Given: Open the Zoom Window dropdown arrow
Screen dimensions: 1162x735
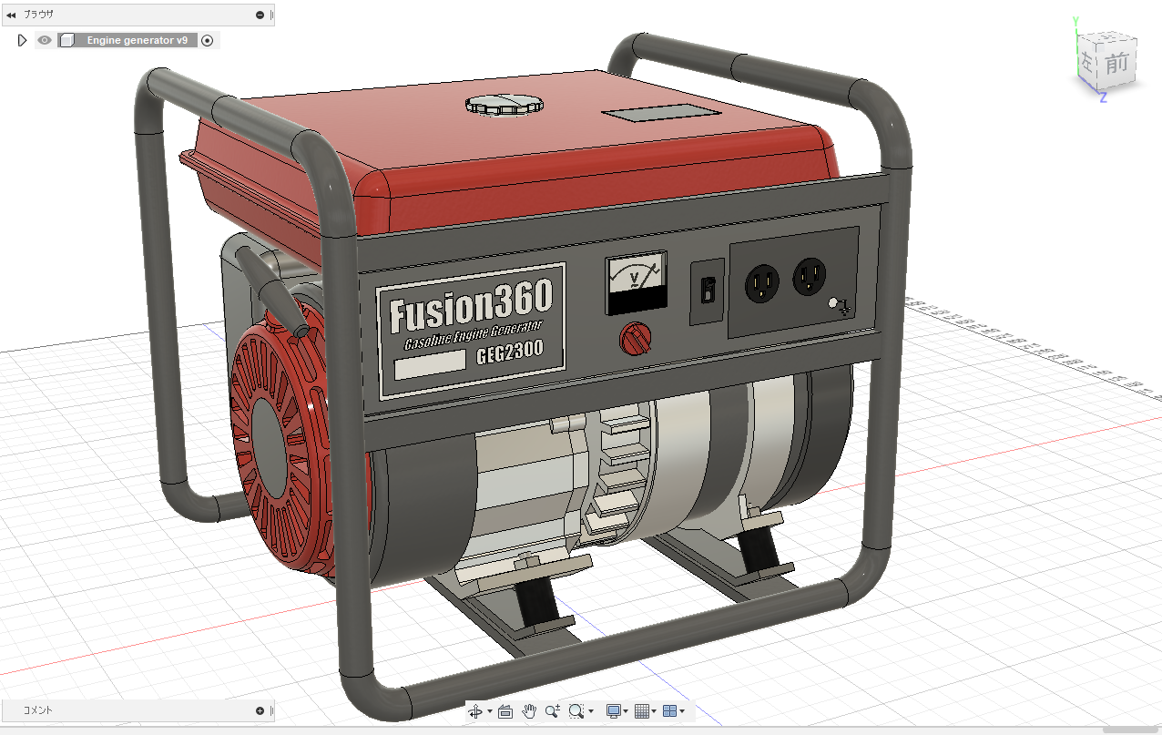Looking at the screenshot, I should (591, 712).
